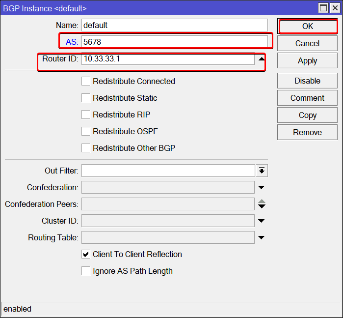Image resolution: width=343 pixels, height=318 pixels.
Task: Copy the BGP instance
Action: [307, 115]
